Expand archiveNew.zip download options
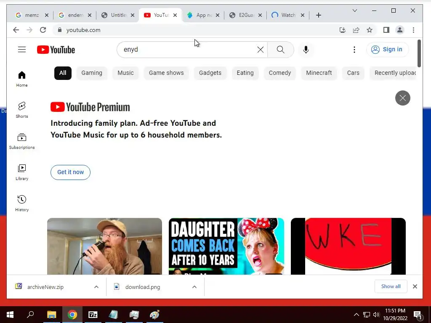 click(x=96, y=287)
